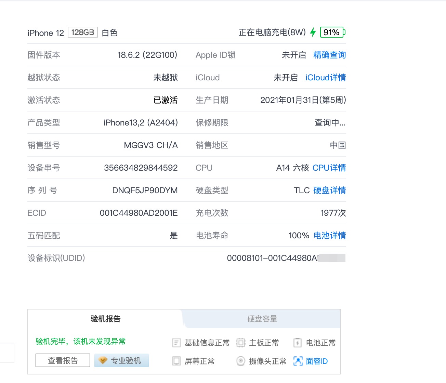Click the 91% battery level indicator

(331, 32)
